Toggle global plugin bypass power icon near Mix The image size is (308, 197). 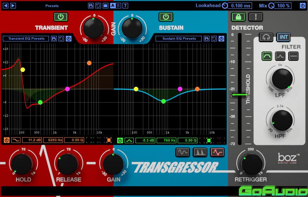(x=302, y=6)
